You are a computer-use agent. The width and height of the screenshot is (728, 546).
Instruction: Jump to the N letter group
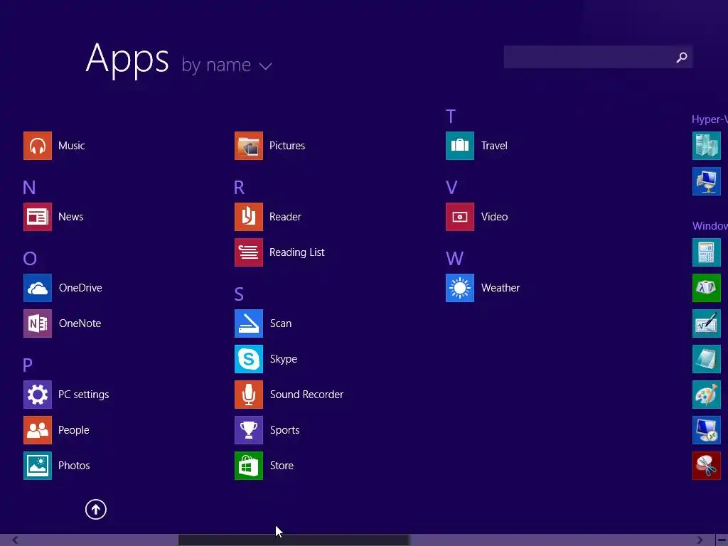pos(29,188)
